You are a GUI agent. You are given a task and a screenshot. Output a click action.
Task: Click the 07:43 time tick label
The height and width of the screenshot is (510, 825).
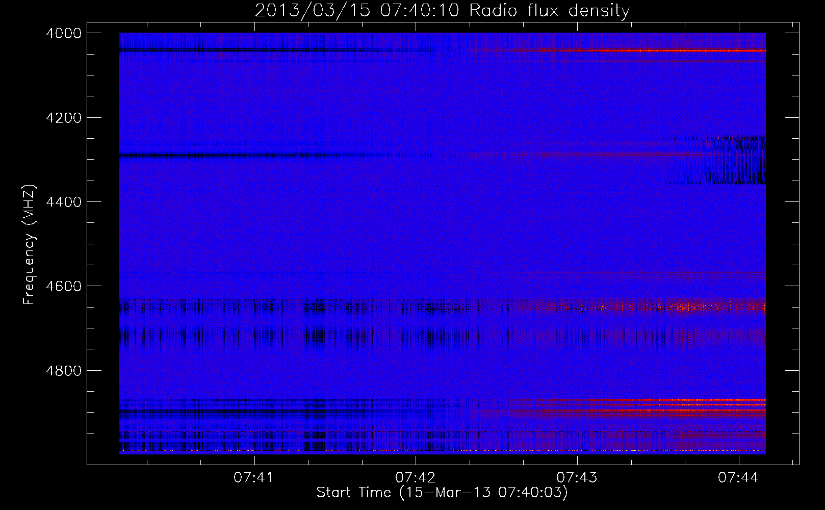pyautogui.click(x=577, y=478)
